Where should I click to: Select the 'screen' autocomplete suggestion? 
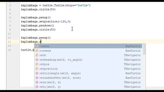[x=88, y=46]
